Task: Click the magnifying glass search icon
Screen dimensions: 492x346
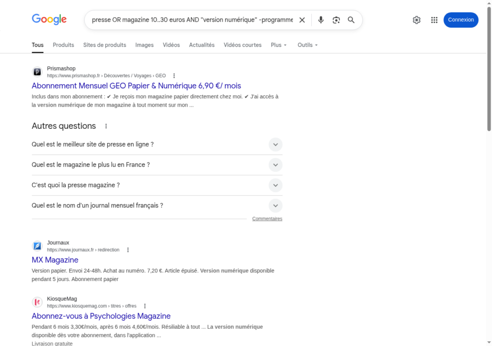Action: 351,20
